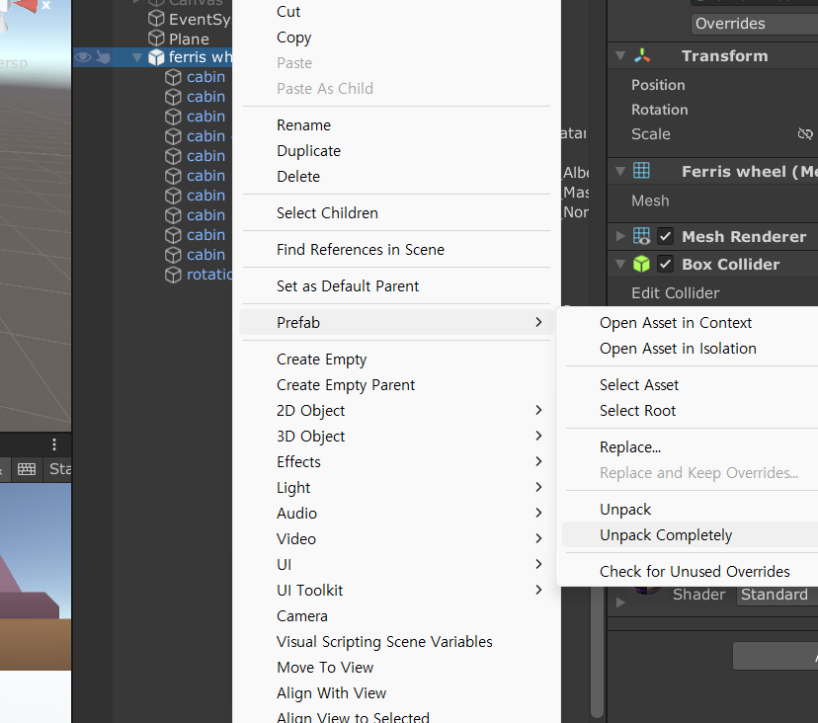The height and width of the screenshot is (723, 818).
Task: Choose Visual Scripting Scene Variables
Action: (x=396, y=642)
